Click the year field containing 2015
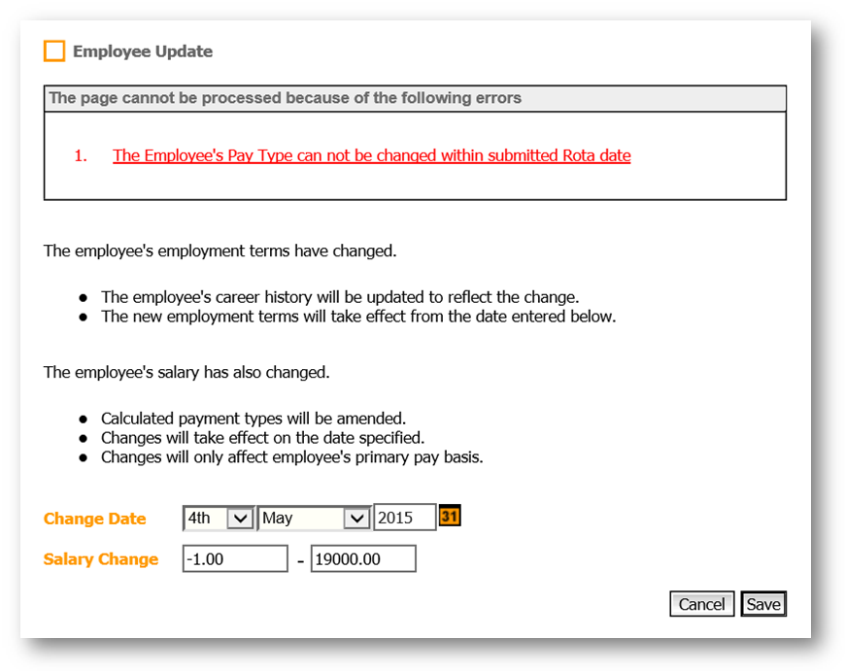The width and height of the screenshot is (845, 671). [x=404, y=519]
